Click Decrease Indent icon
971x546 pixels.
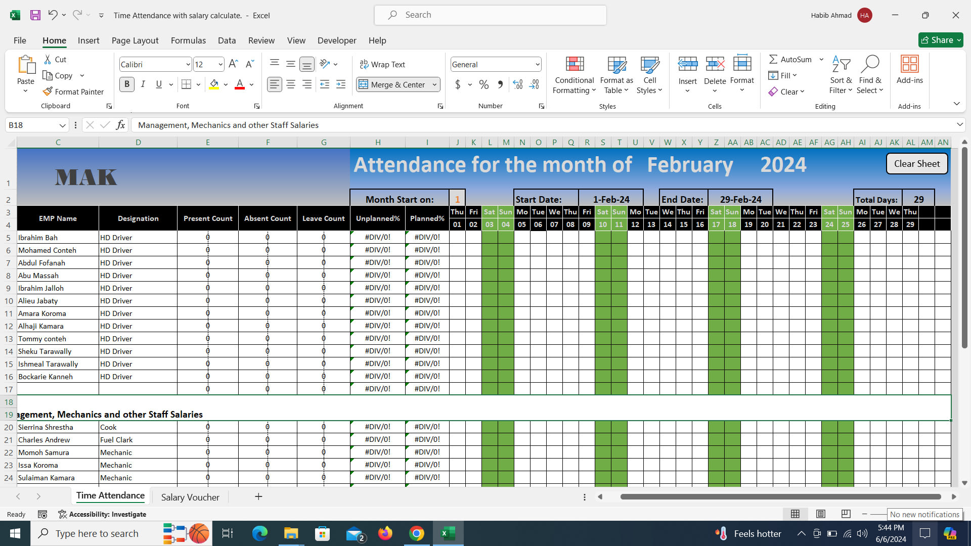(x=325, y=84)
